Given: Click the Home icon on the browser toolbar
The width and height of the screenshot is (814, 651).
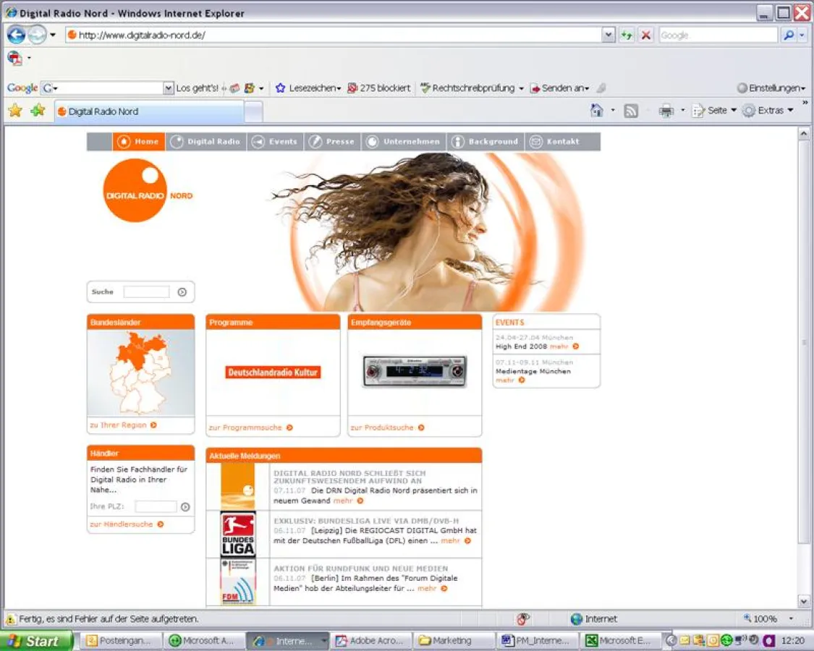Looking at the screenshot, I should 598,110.
